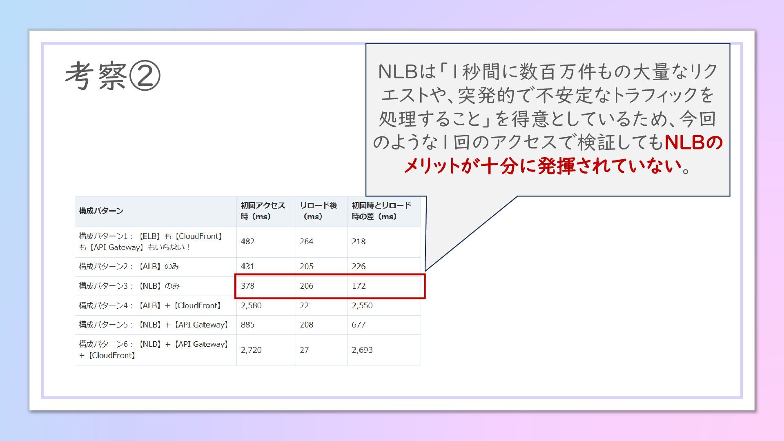Click the red text NLBのメリットが十分に発揮されていない

(x=543, y=166)
